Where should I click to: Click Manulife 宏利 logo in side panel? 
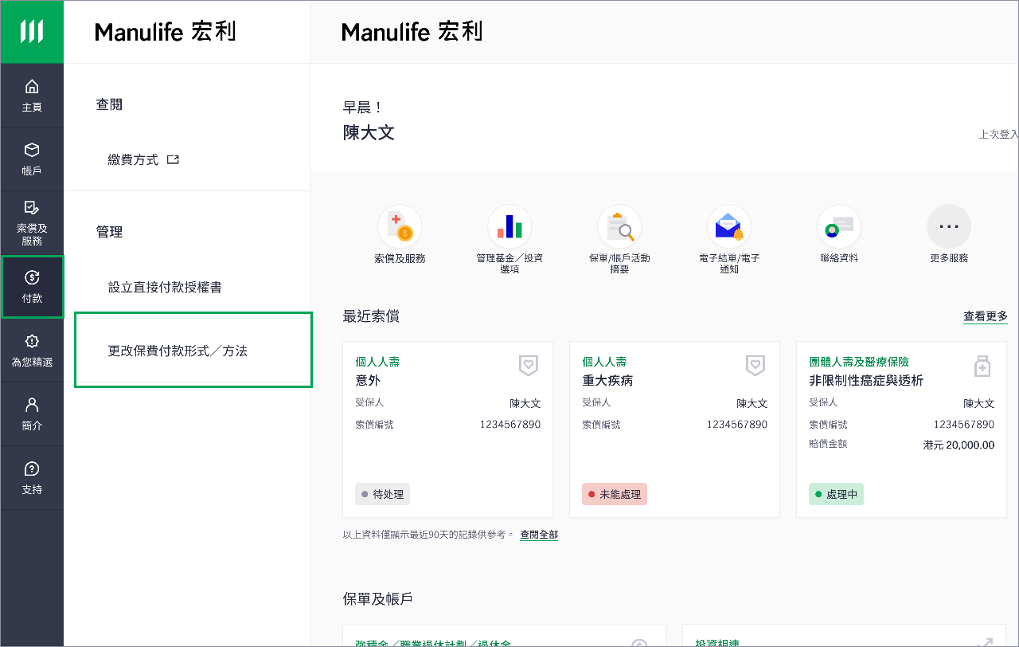166,32
